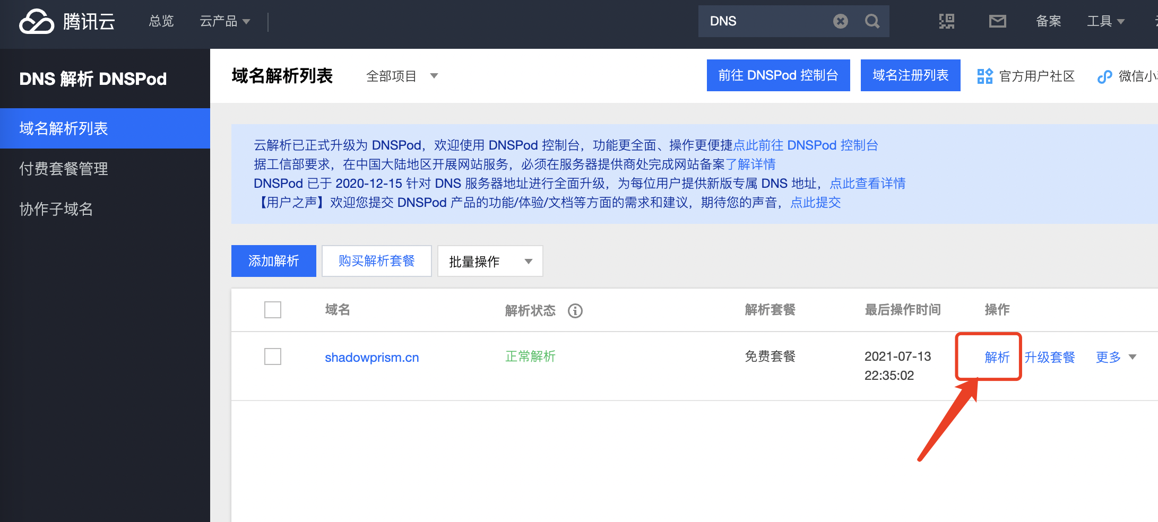
Task: Open the QR code scanner icon
Action: (947, 21)
